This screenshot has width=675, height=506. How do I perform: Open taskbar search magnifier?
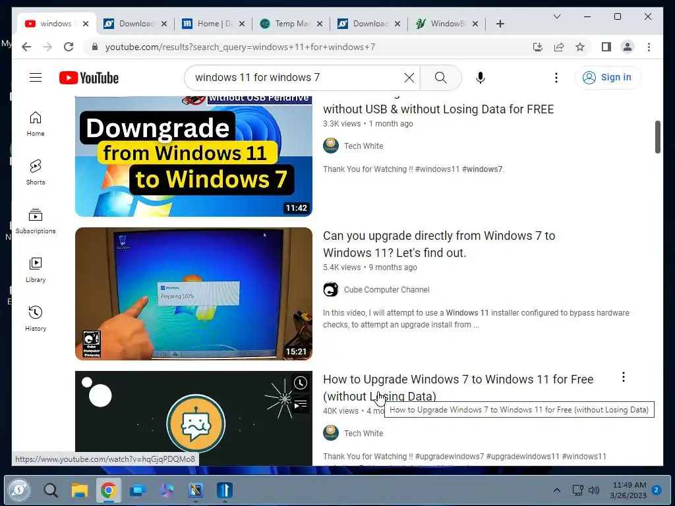tap(50, 490)
